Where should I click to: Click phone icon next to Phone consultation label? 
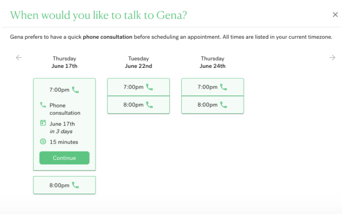(x=43, y=105)
